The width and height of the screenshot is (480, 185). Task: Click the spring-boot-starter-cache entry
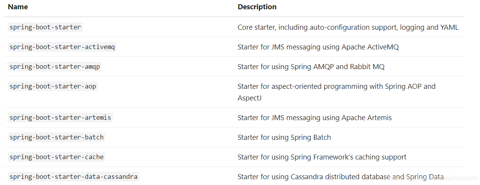pos(57,157)
